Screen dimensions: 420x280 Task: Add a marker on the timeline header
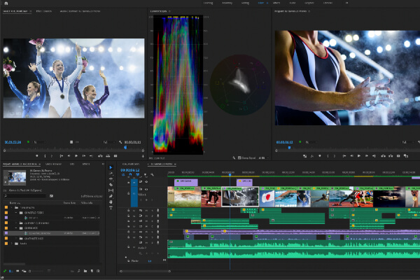point(145,175)
